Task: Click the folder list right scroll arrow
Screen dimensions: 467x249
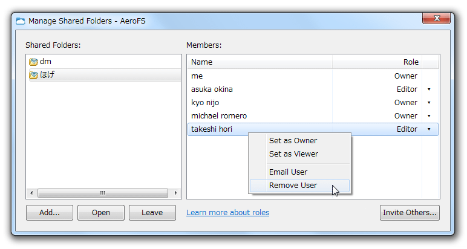Action: pos(175,193)
